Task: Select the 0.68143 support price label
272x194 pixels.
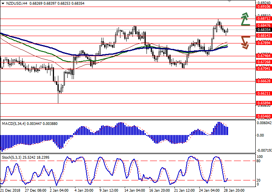Action: tap(263, 35)
